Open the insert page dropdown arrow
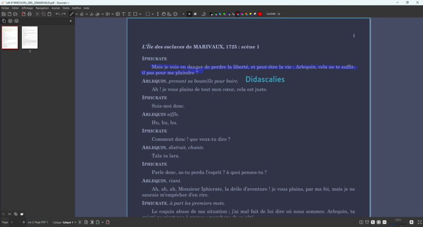 point(102,222)
